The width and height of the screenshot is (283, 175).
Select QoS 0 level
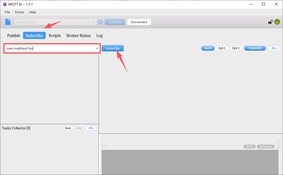208,48
